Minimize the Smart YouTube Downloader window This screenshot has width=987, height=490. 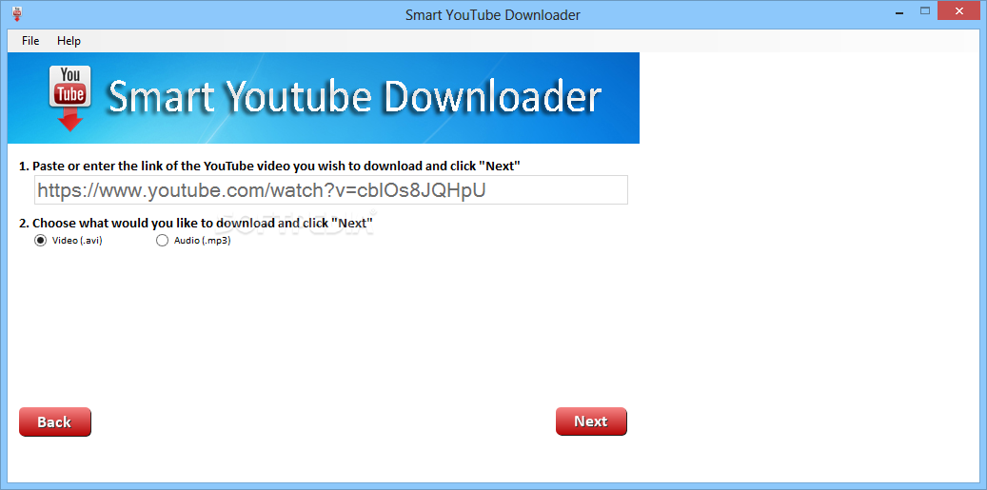coord(900,11)
